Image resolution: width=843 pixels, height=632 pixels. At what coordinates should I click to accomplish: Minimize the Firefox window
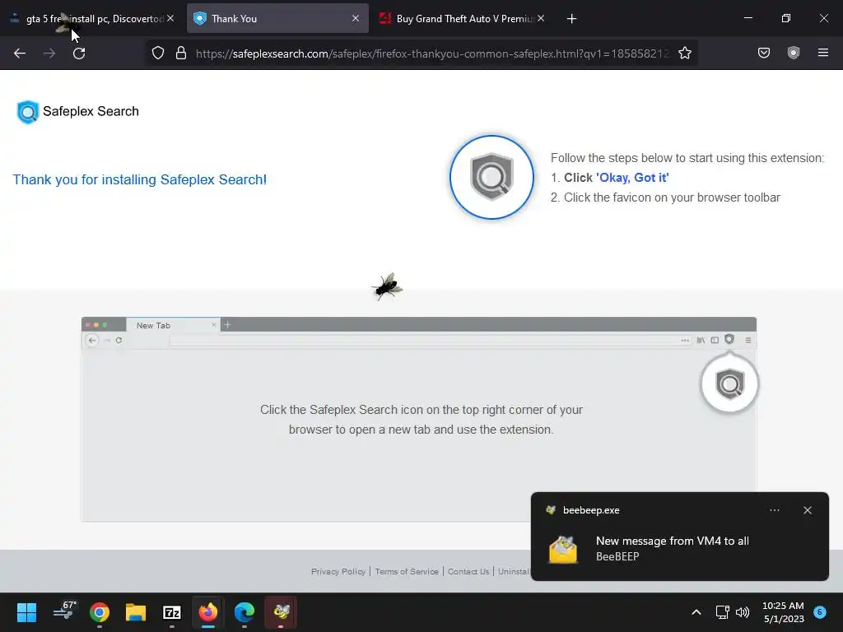tap(748, 18)
